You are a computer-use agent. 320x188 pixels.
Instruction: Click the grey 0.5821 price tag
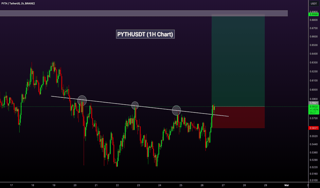(x=314, y=103)
